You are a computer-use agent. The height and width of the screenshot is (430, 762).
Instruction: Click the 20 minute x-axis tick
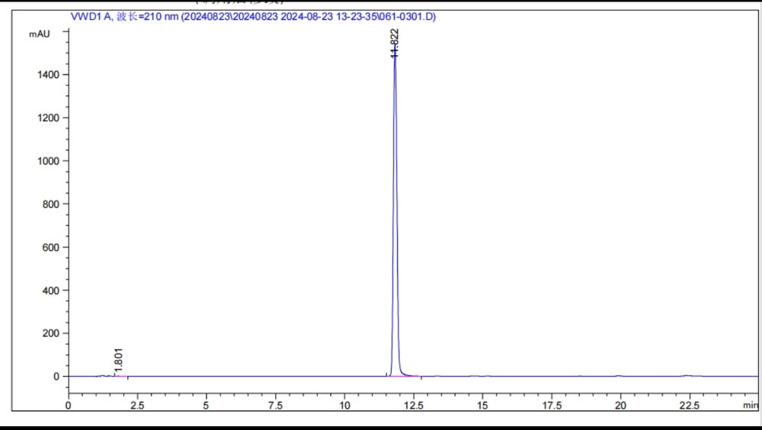[620, 406]
